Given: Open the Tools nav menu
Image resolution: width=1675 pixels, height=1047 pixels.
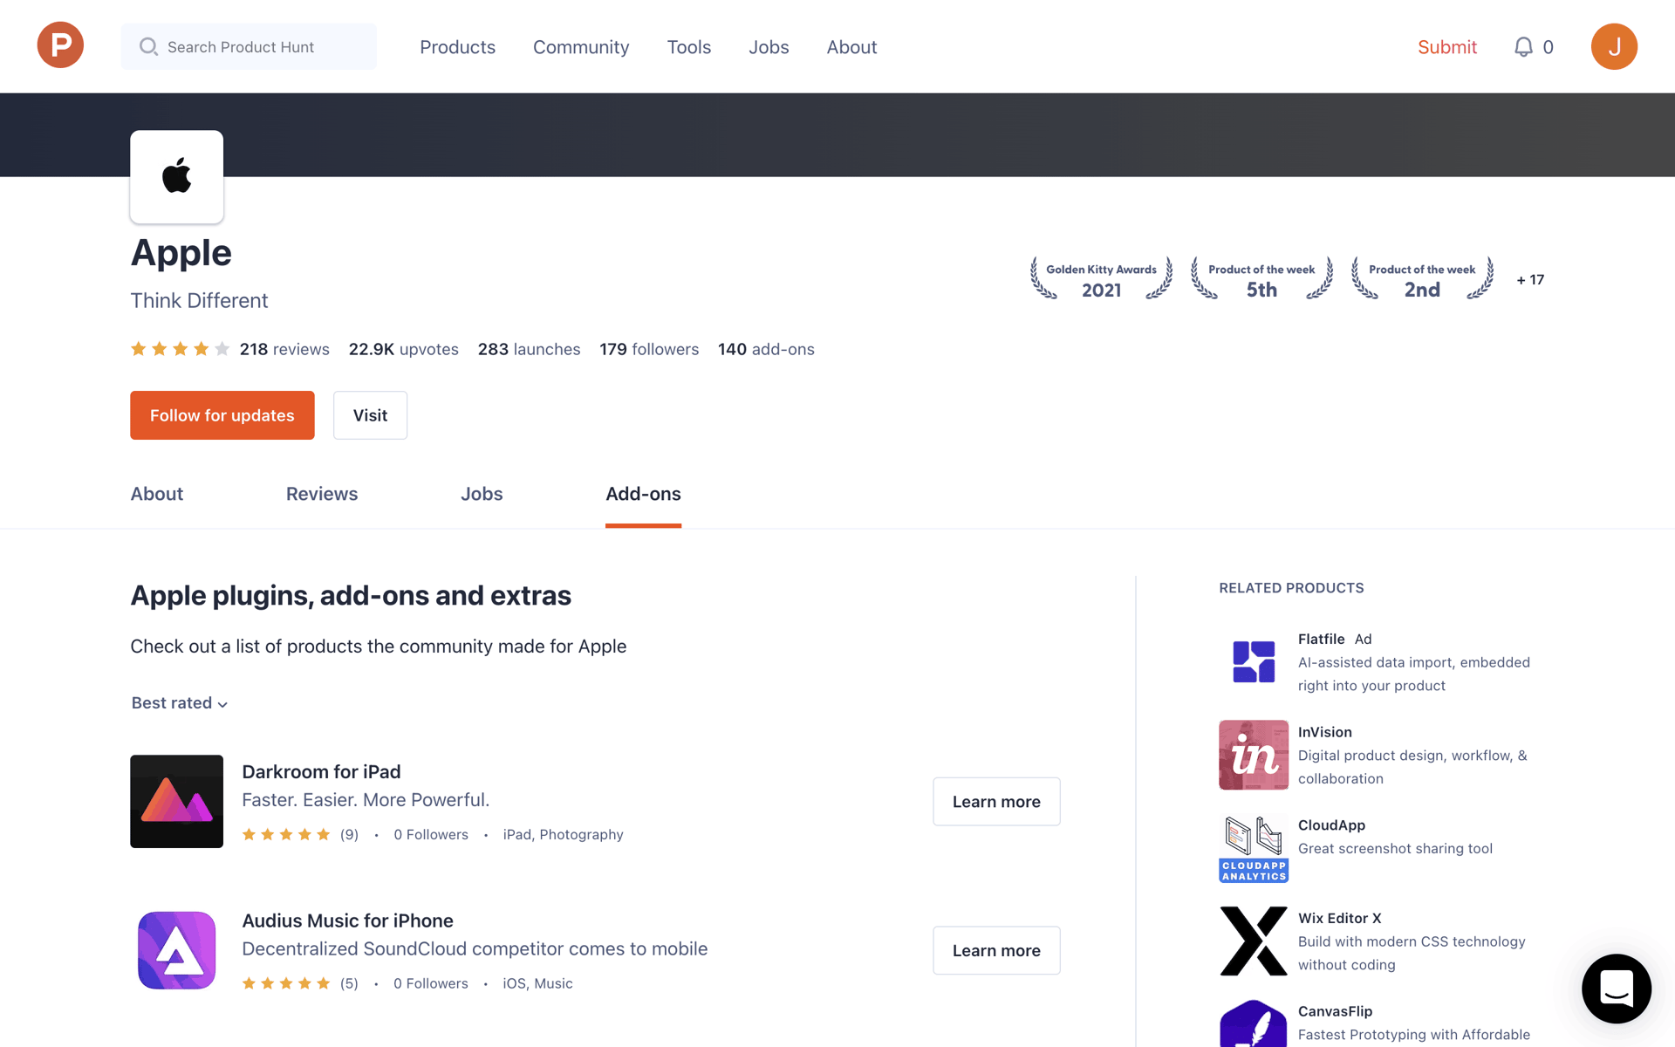Looking at the screenshot, I should tap(689, 47).
